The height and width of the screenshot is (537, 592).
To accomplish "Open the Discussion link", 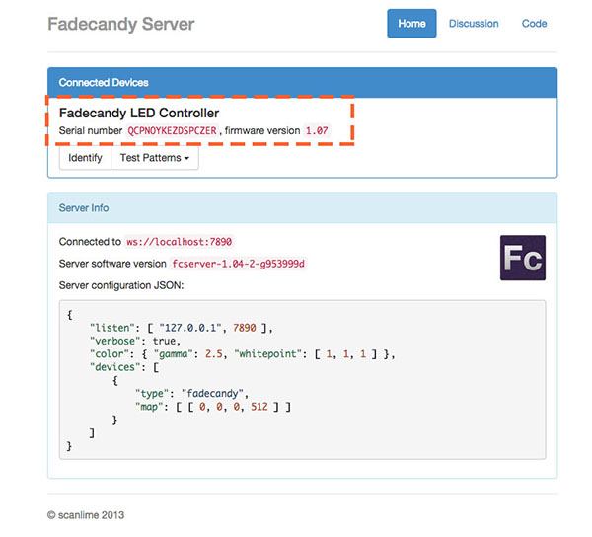I will [474, 24].
